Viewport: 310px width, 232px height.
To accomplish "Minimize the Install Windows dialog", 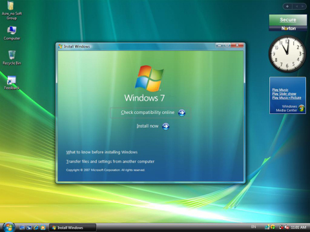I will point(220,45).
